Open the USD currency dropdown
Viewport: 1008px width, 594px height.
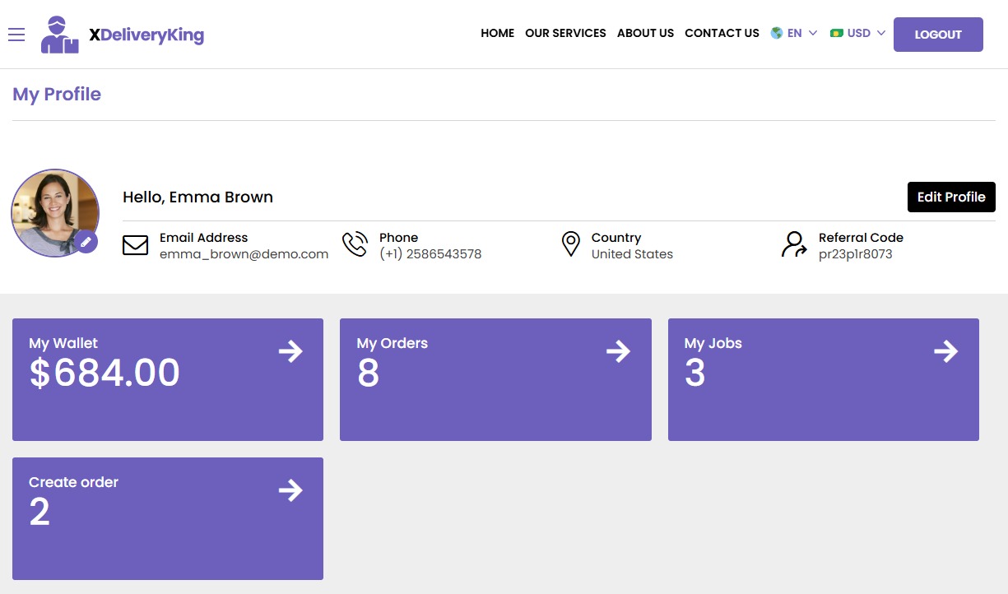[x=857, y=33]
